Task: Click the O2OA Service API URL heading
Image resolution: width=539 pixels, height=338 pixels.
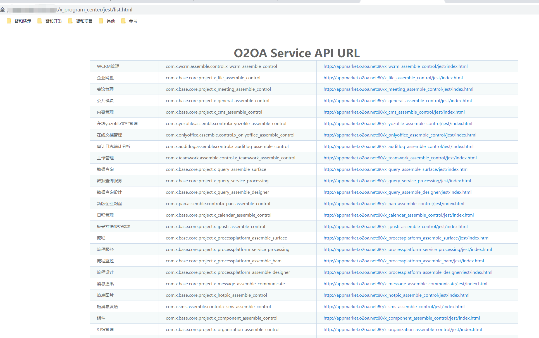Action: pos(297,53)
